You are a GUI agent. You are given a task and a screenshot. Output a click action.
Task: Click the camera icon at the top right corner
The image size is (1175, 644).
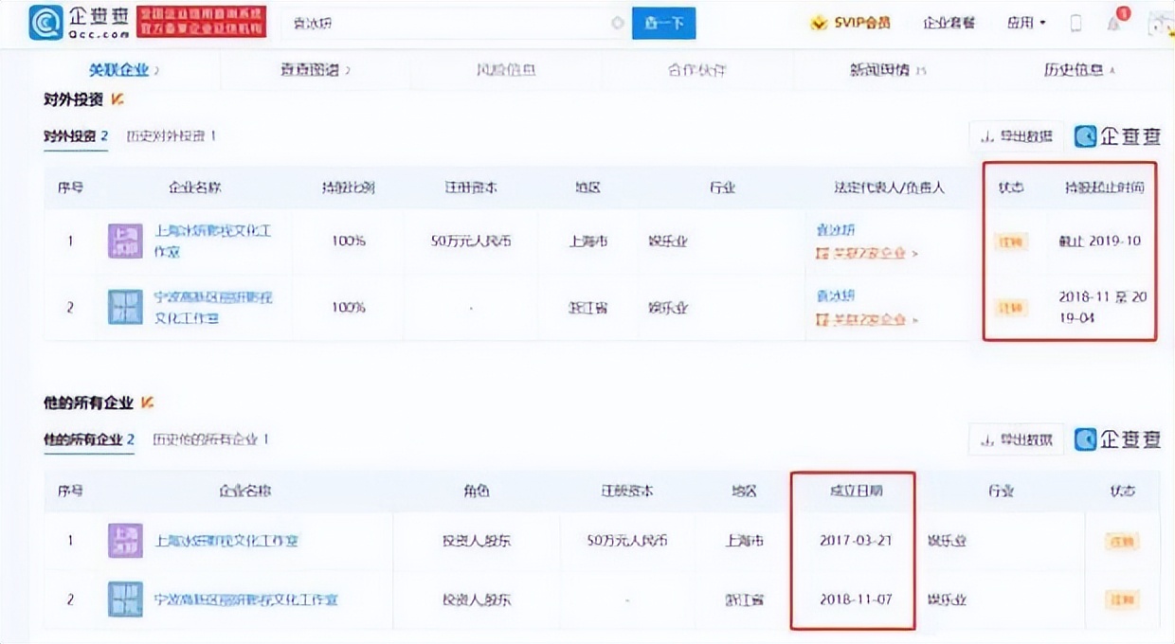pyautogui.click(x=1158, y=26)
